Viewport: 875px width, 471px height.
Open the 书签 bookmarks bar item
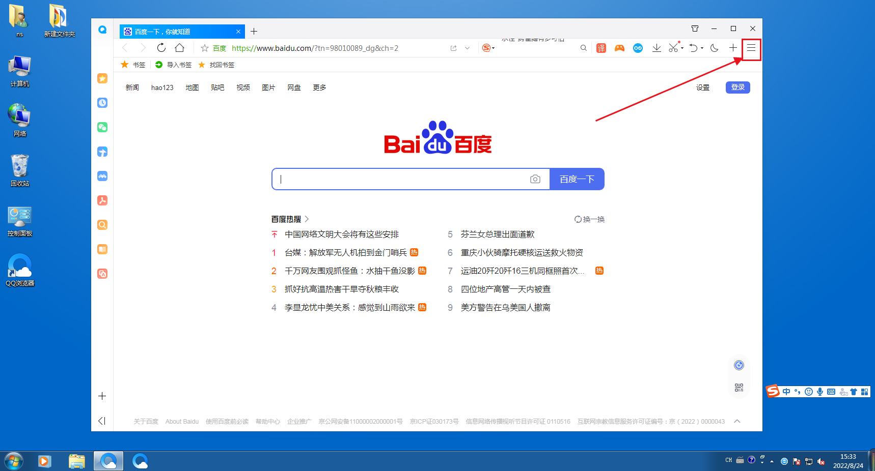click(133, 65)
